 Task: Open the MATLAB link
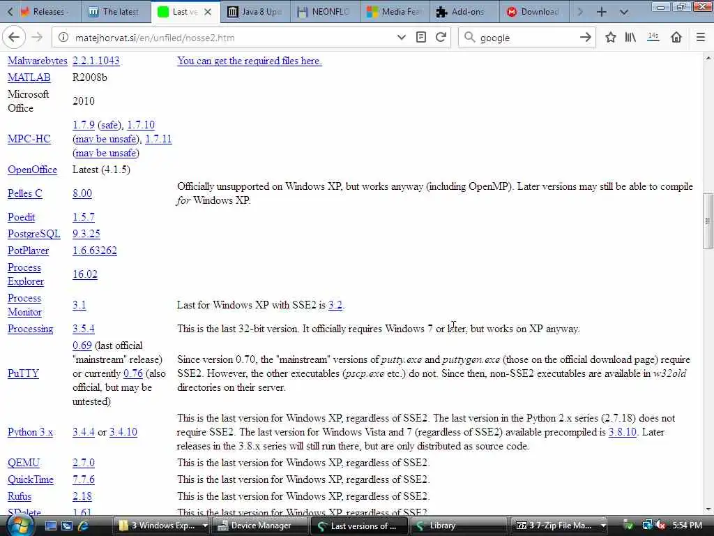tap(29, 77)
